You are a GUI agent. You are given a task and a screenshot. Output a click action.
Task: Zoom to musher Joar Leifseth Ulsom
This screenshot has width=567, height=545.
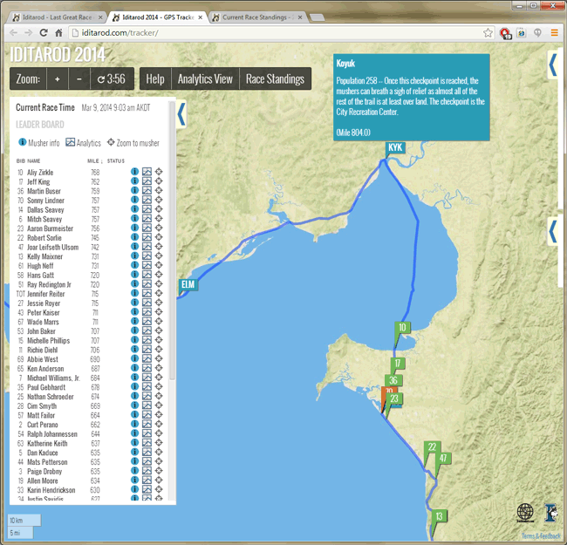click(159, 247)
